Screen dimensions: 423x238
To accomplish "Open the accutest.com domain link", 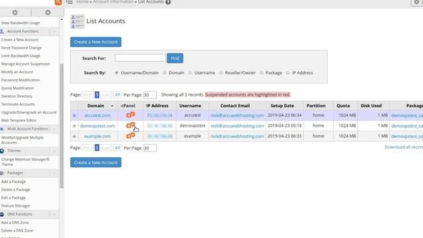I will pyautogui.click(x=97, y=115).
